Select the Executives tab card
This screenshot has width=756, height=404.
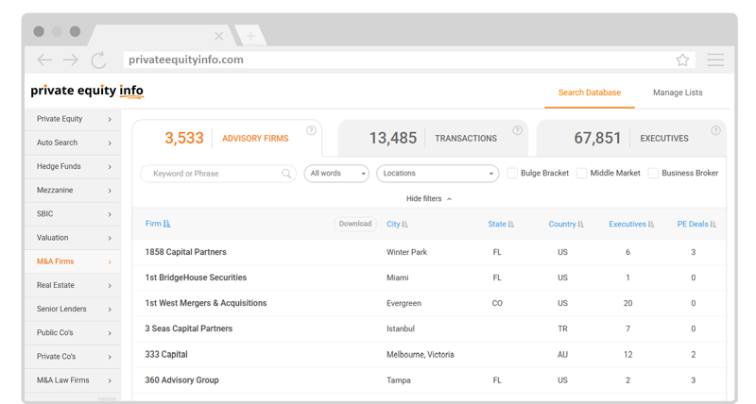[631, 138]
